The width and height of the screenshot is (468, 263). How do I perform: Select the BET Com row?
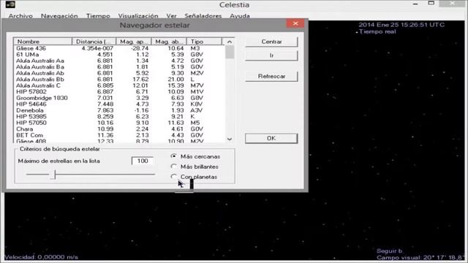click(119, 135)
